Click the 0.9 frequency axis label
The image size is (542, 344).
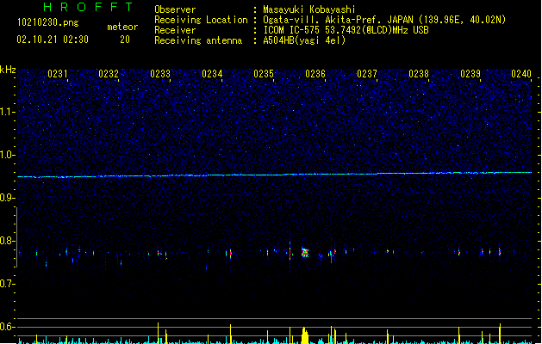pyautogui.click(x=7, y=198)
